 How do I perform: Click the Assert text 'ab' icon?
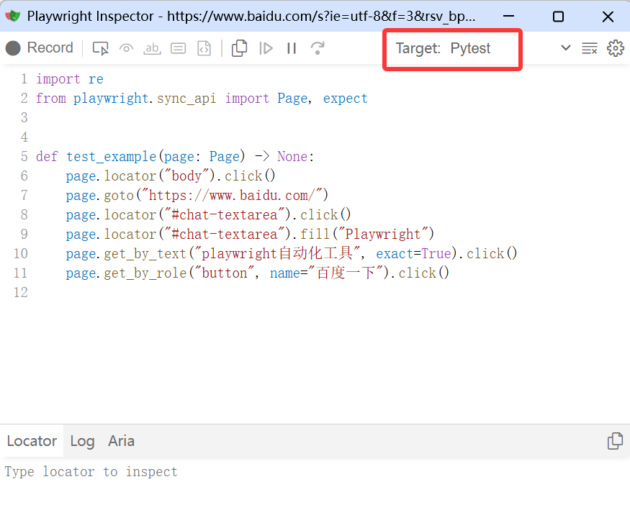(152, 49)
